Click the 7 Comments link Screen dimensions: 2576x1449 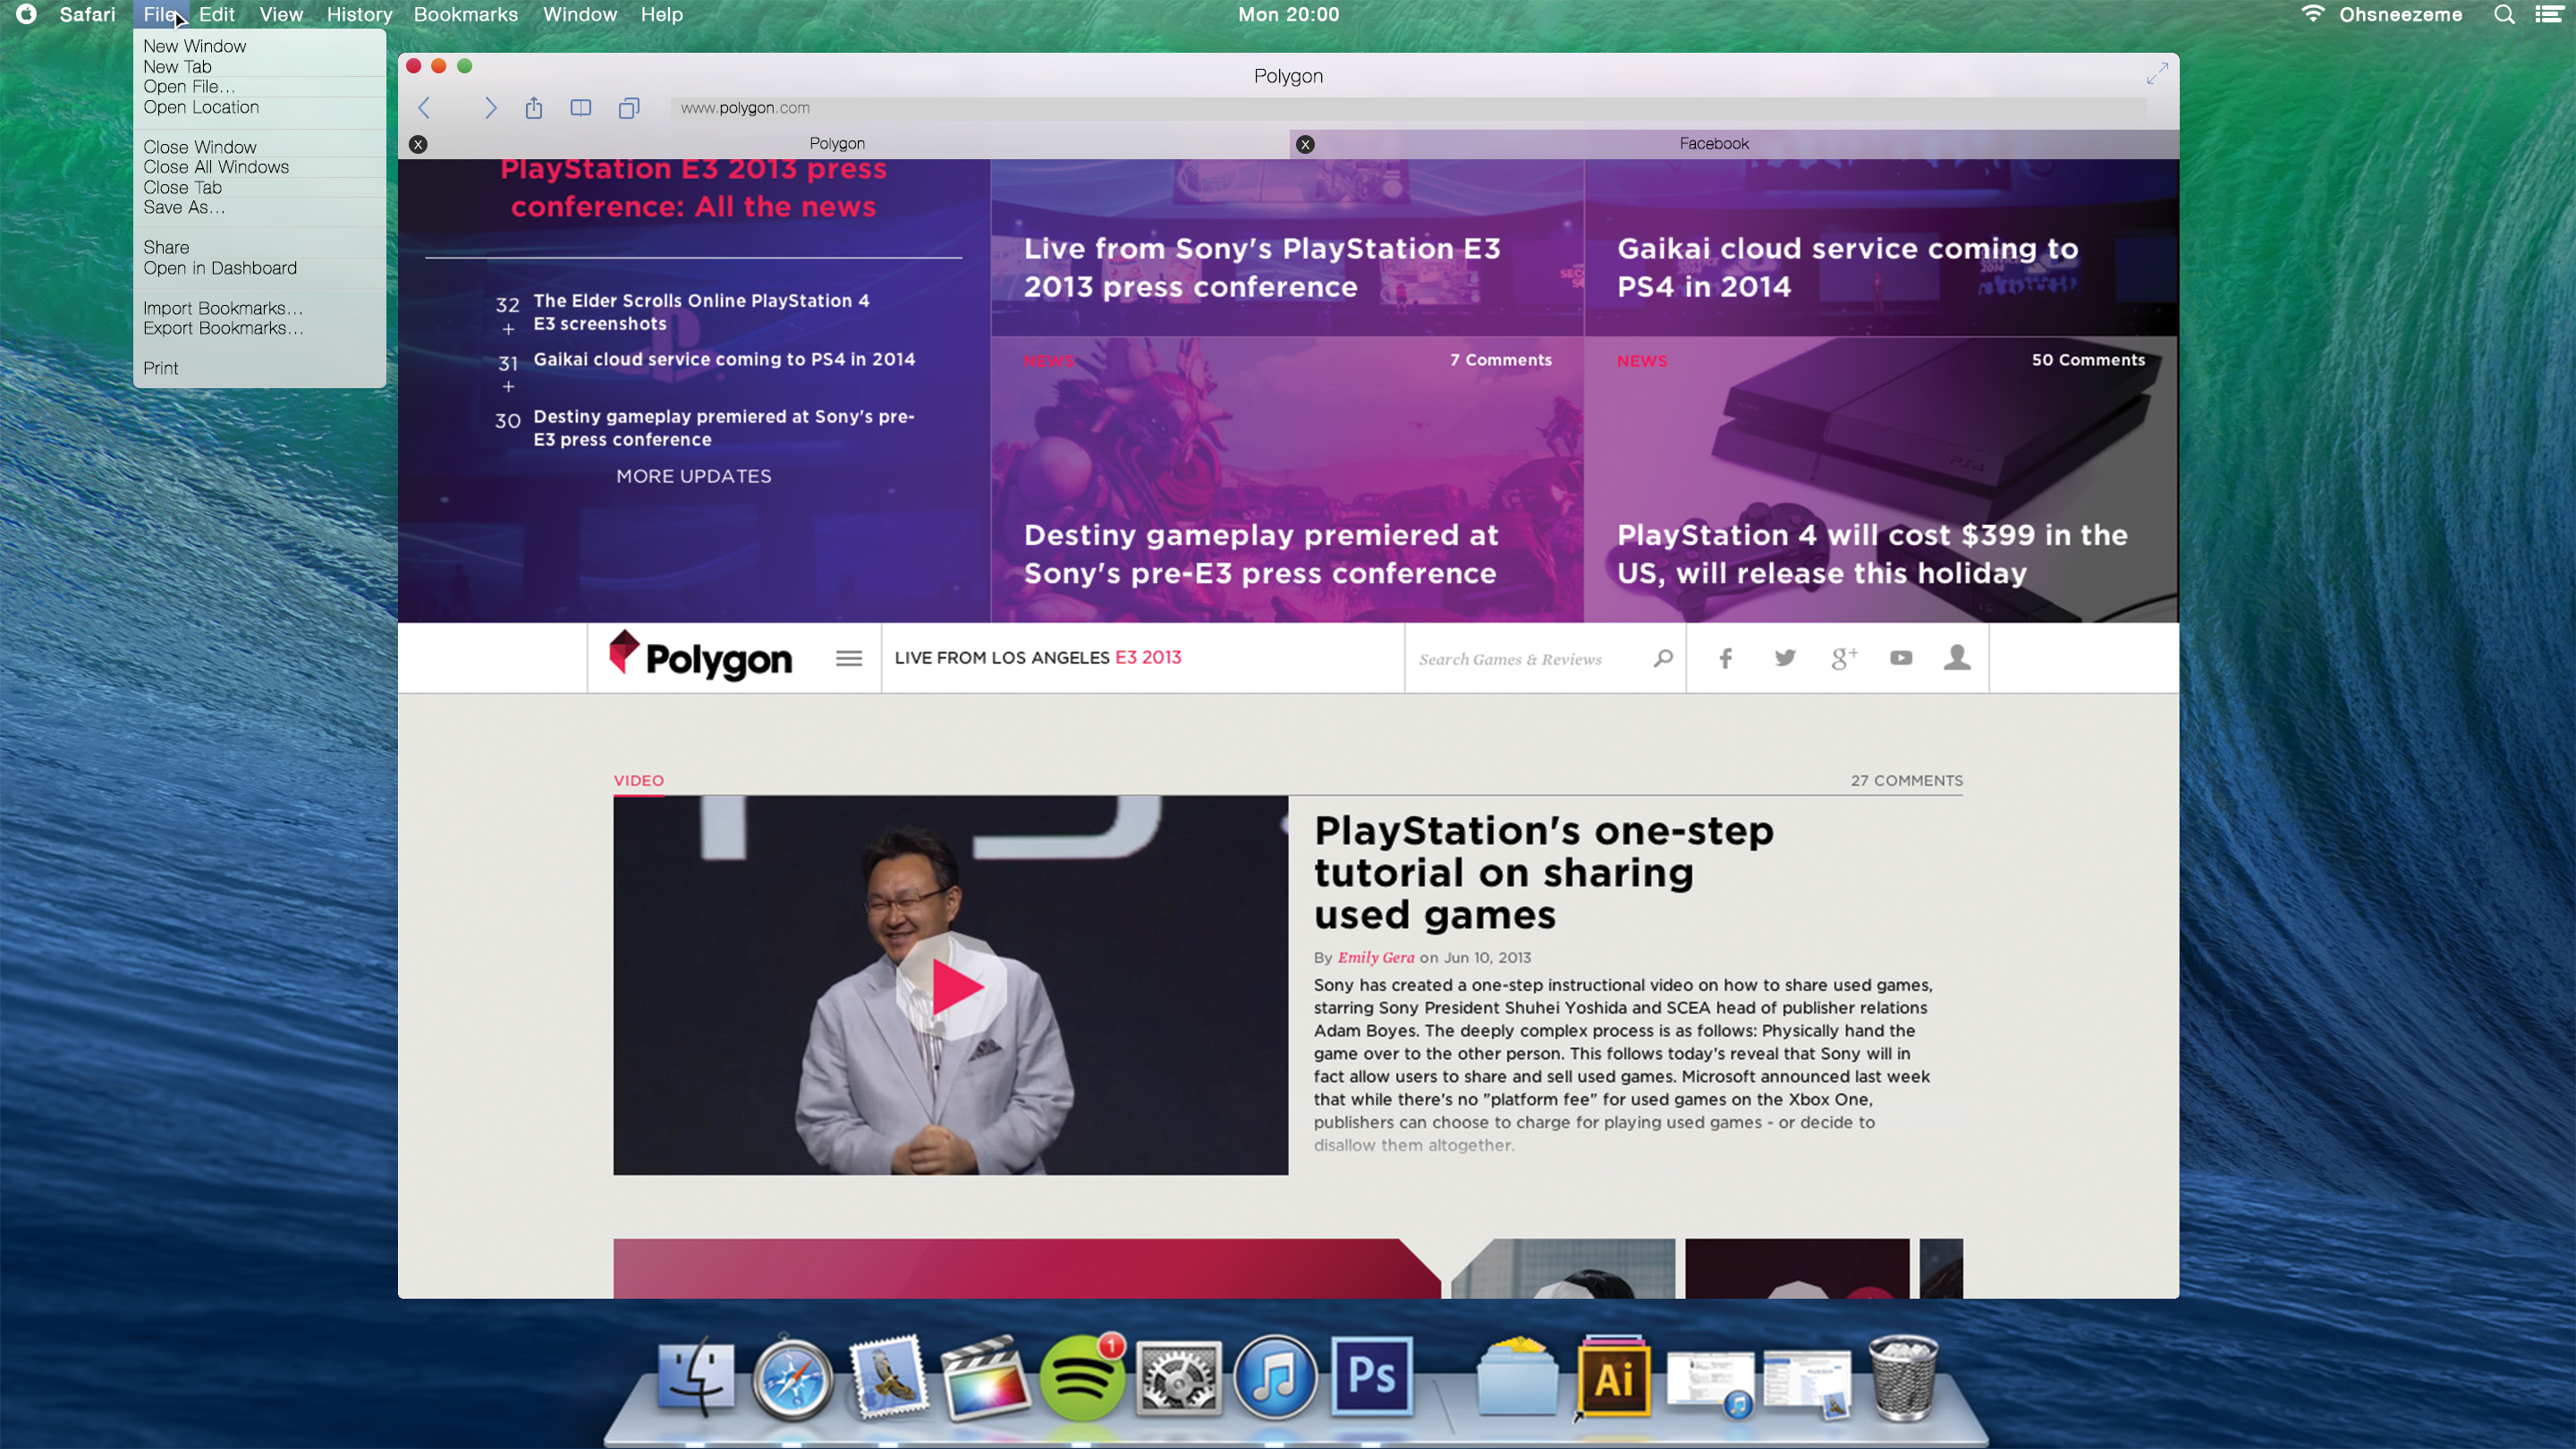click(x=1501, y=360)
